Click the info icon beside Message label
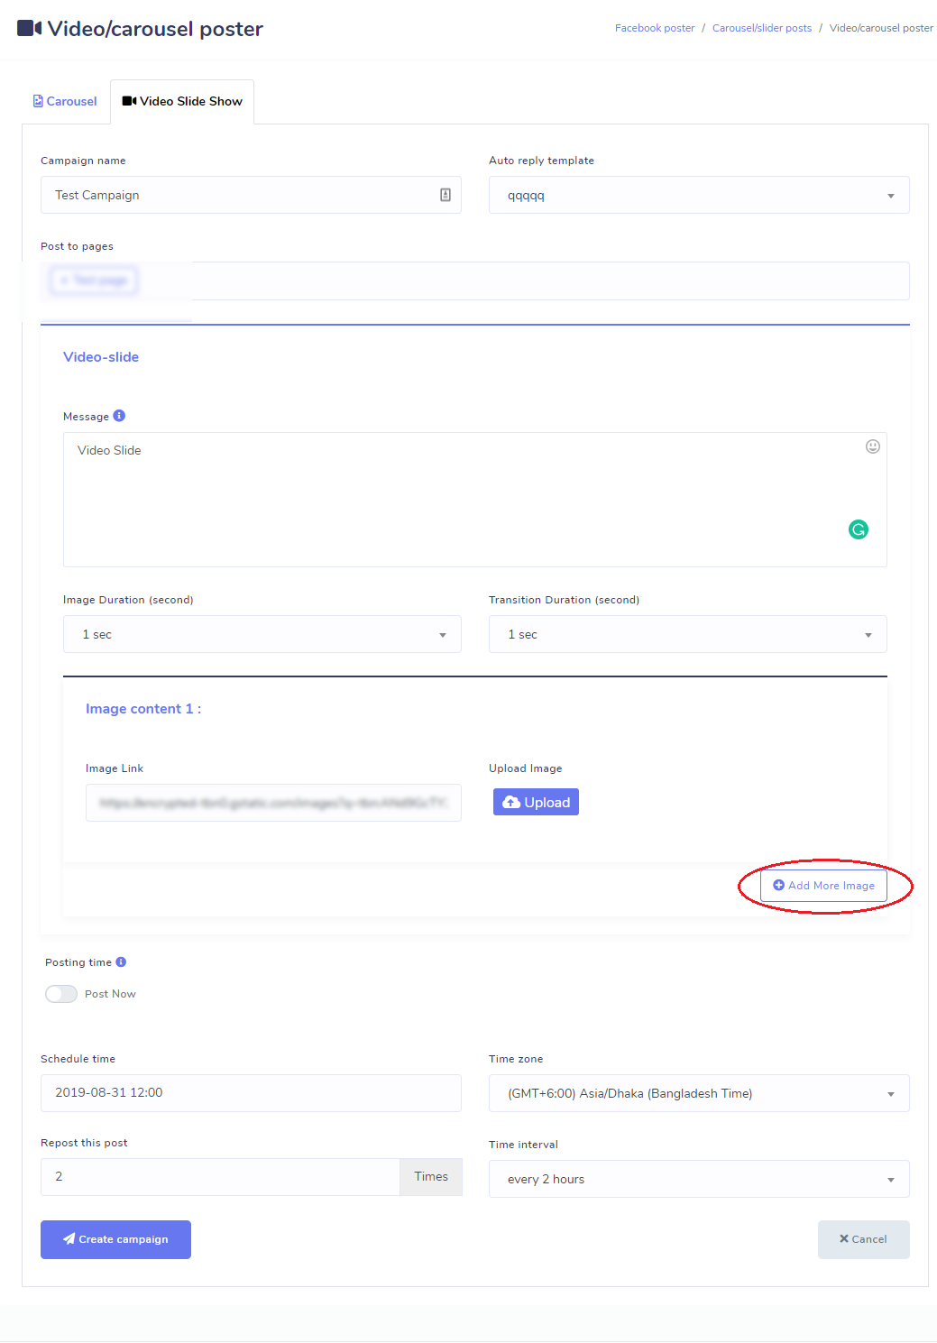The width and height of the screenshot is (937, 1343). [x=121, y=415]
